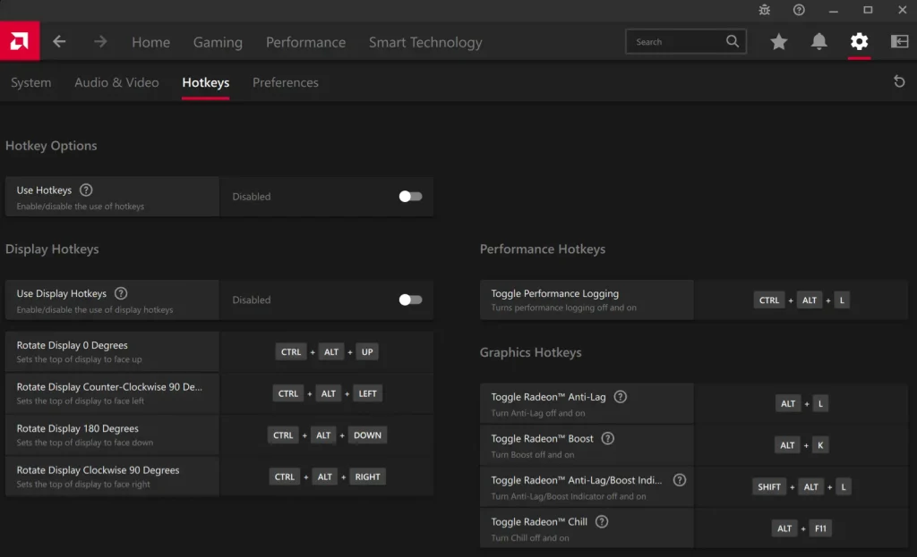Open the Performance tab

click(x=306, y=42)
